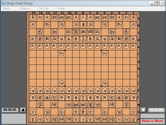Select Black's Ferocious Leopard on square 11n
Viewport: 166px width, 125px height.
[x=62, y=112]
